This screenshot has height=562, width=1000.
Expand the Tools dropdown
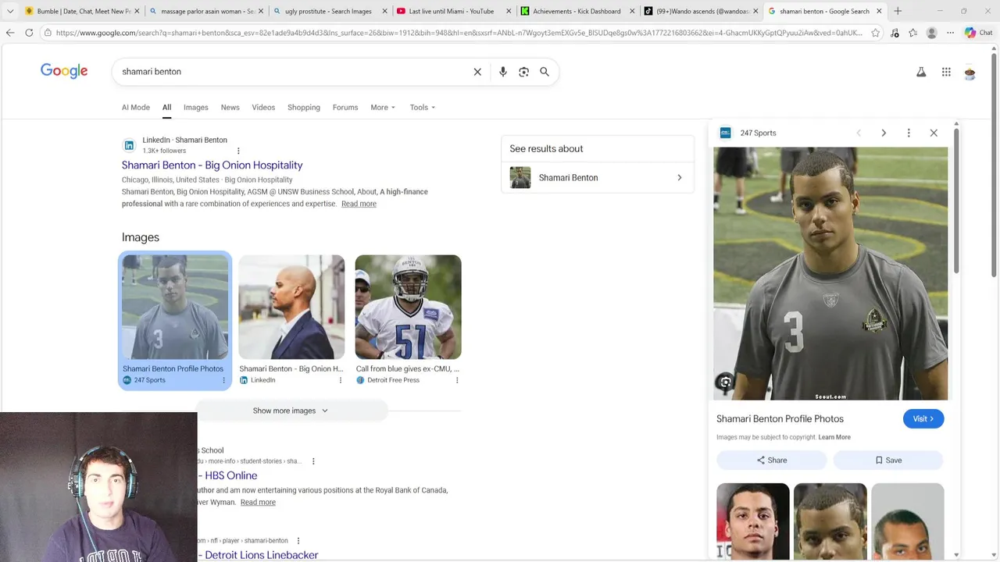(423, 108)
